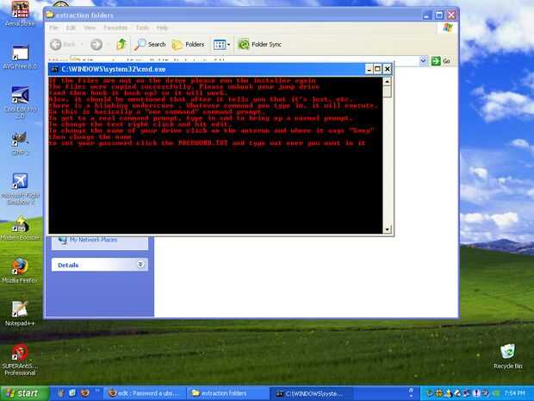The height and width of the screenshot is (401, 534).
Task: Toggle the Folders pane in Explorer
Action: (x=189, y=44)
